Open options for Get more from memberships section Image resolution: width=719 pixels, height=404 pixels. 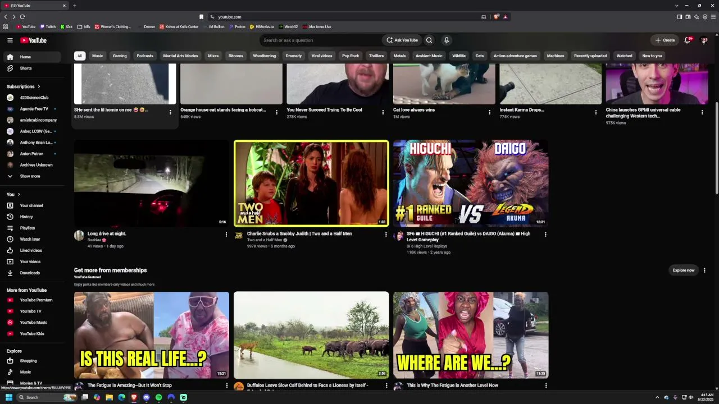[x=704, y=270]
